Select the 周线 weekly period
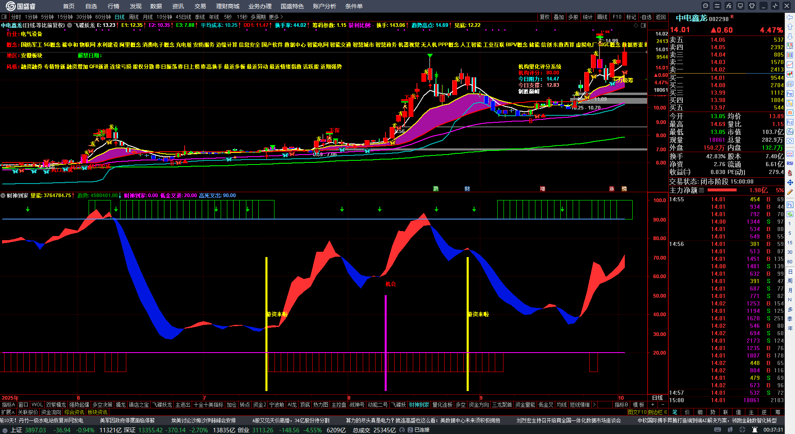 [x=134, y=17]
